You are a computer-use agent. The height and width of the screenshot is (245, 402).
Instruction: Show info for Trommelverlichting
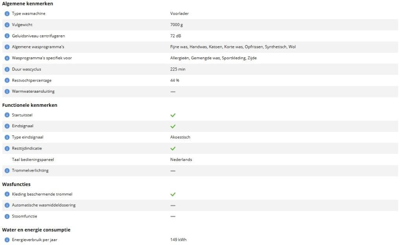coord(7,171)
